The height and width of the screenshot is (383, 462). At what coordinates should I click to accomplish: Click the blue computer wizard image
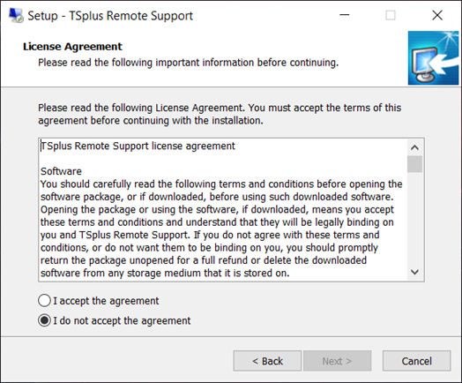(433, 57)
